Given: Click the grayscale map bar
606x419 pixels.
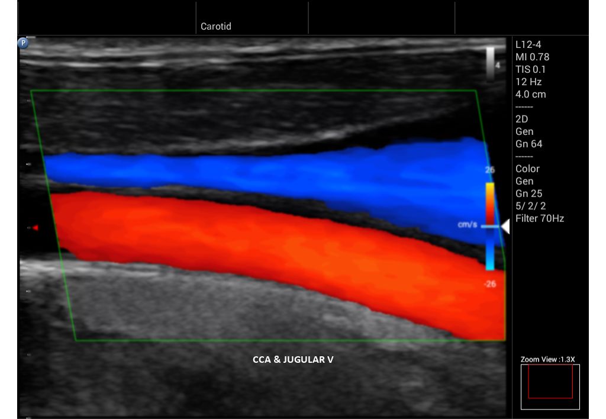Looking at the screenshot, I should (x=491, y=63).
